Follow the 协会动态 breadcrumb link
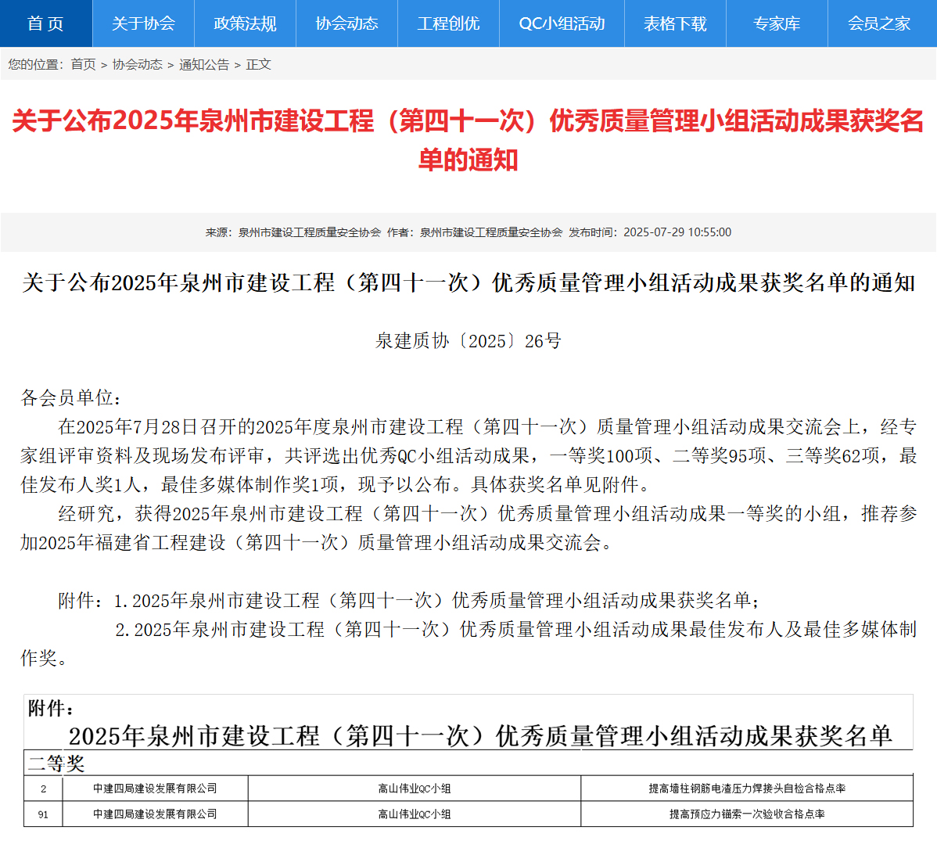 [x=138, y=65]
